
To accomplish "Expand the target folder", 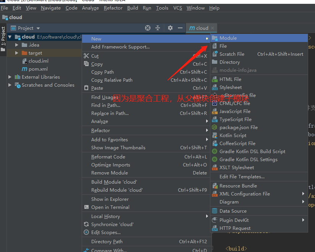I will pos(17,53).
